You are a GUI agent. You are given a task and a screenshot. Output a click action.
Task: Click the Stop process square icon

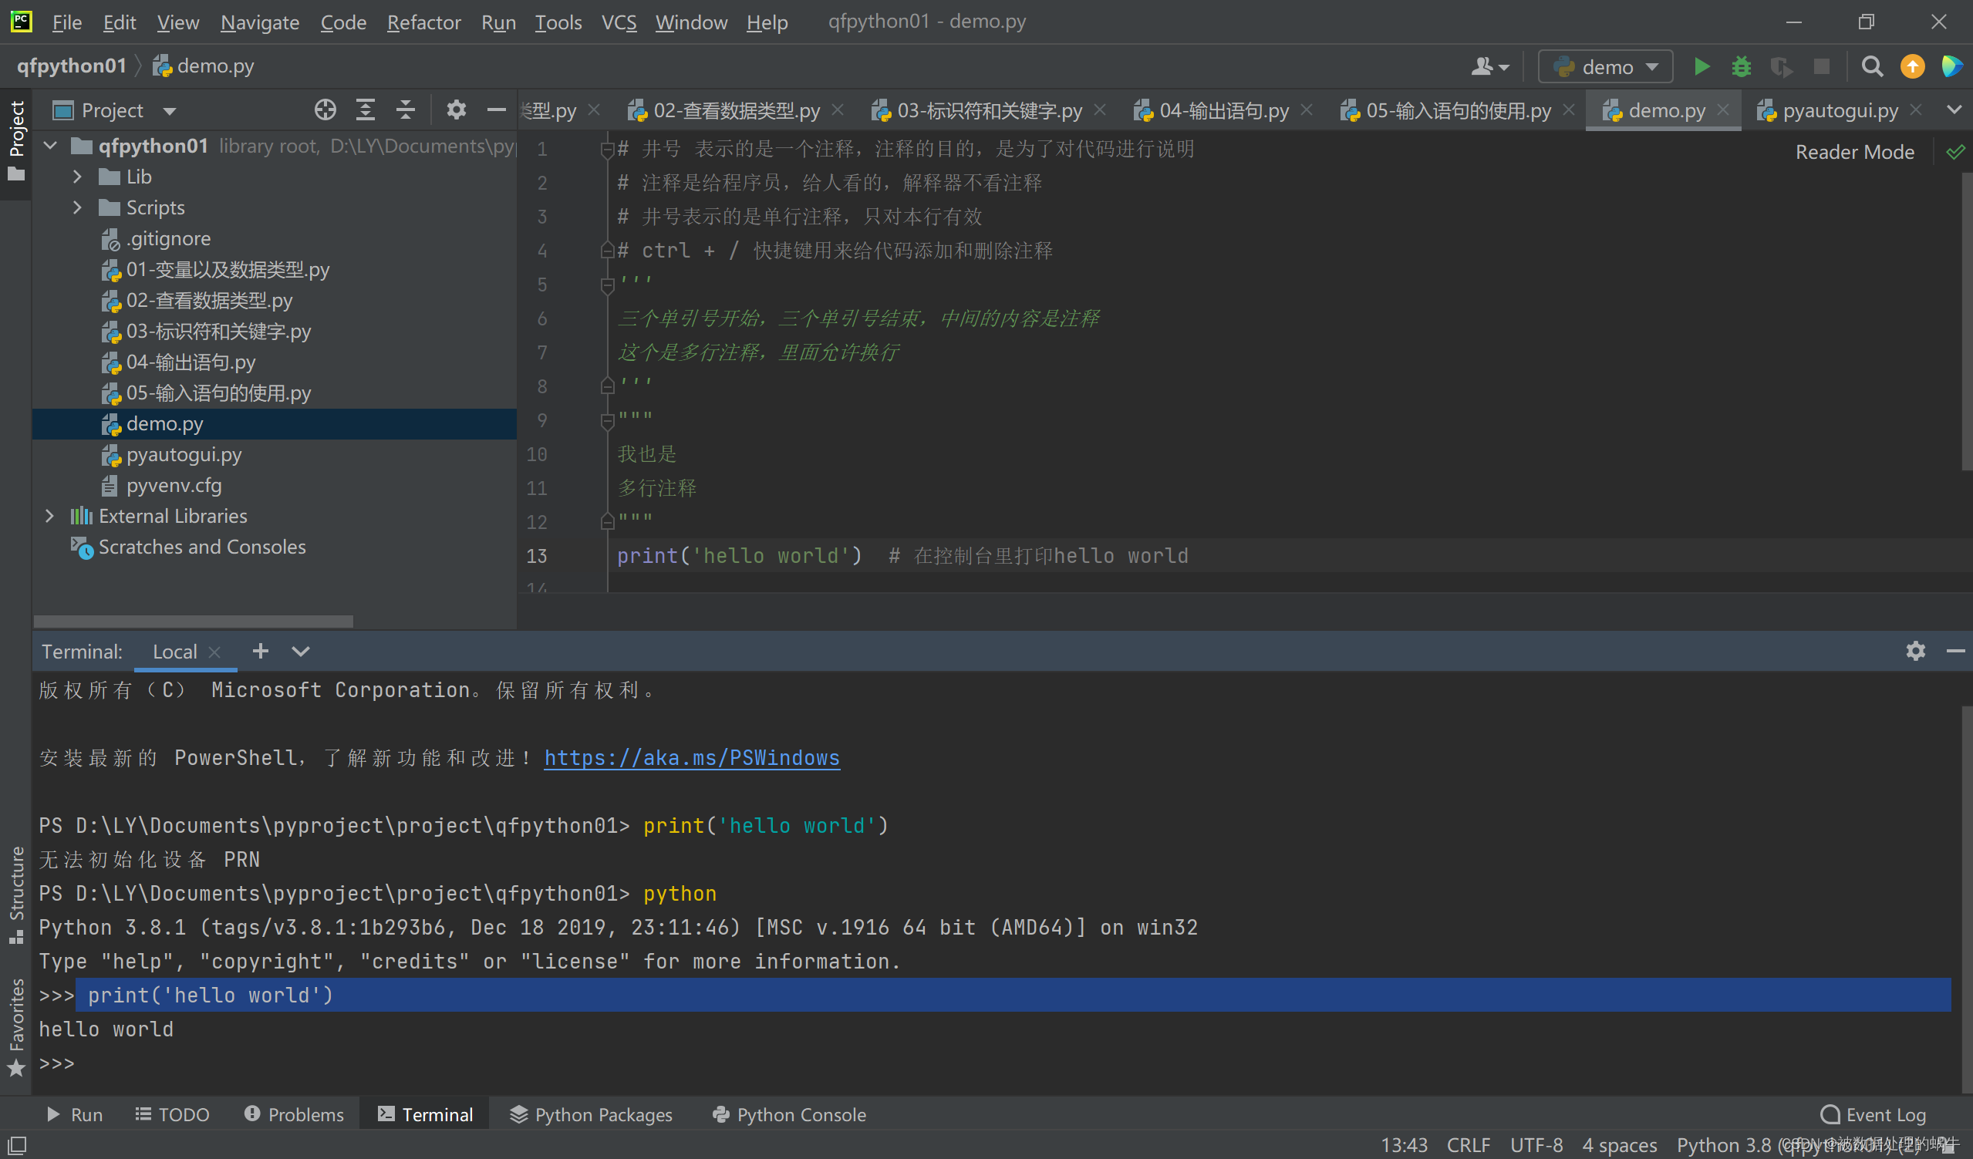[x=1821, y=66]
